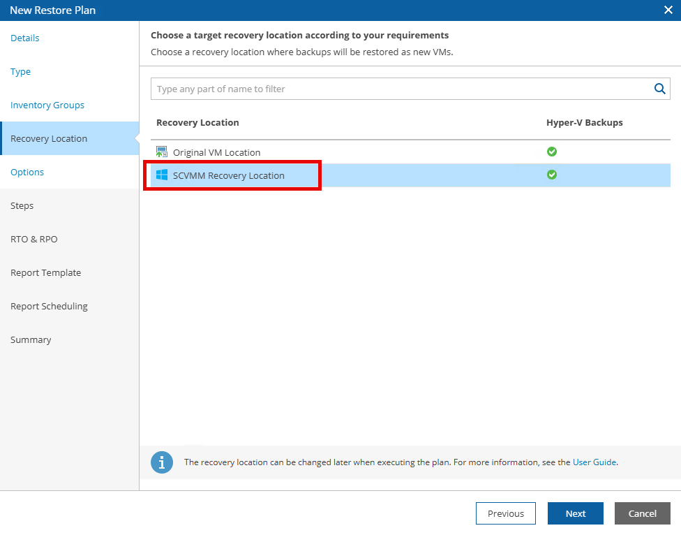Screen dimensions: 681x535
Task: Cancel the restore plan wizard
Action: (x=642, y=513)
